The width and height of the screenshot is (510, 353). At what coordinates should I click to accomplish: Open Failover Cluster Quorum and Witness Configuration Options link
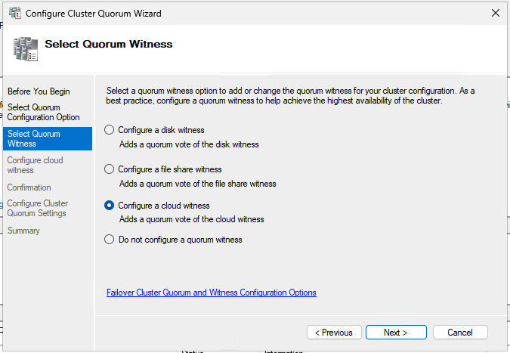coord(212,293)
